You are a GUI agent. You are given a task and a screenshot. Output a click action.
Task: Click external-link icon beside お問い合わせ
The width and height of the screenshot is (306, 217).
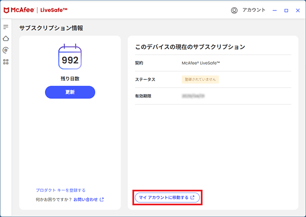click(x=102, y=199)
